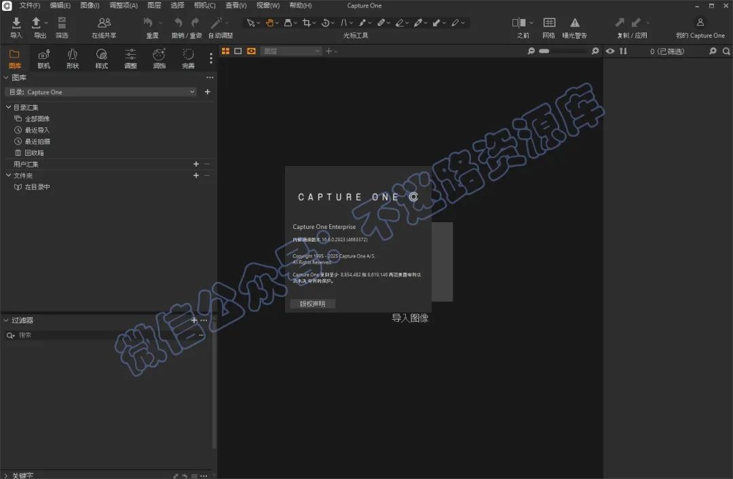The height and width of the screenshot is (479, 733).
Task: Select the orange Pan hand tool
Action: point(269,22)
